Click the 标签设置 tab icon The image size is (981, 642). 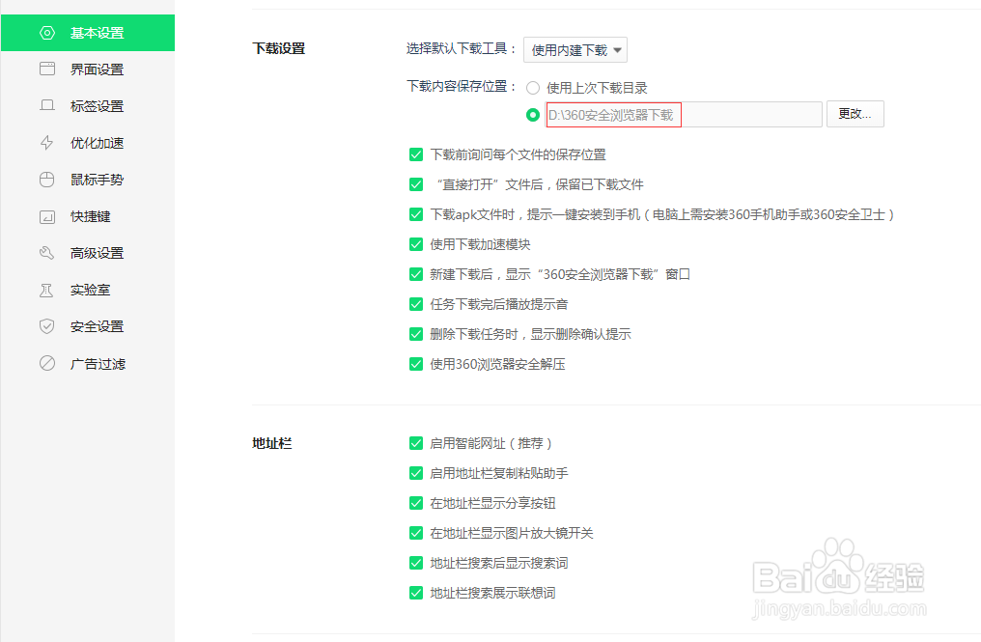[x=47, y=105]
